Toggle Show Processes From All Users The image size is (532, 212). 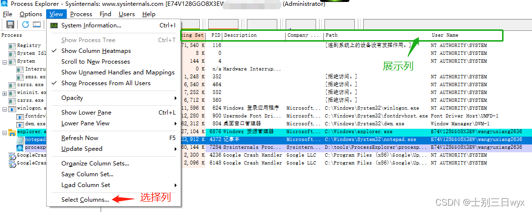coord(106,83)
